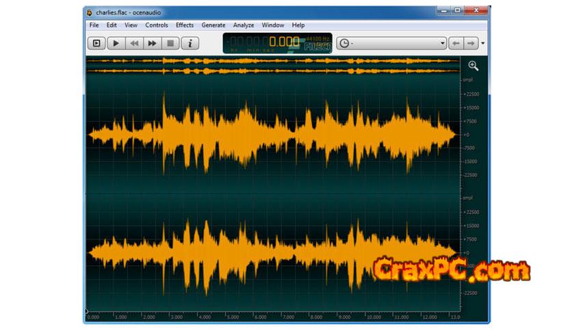Screen dimensions: 572x331
Task: Open the Analyze menu
Action: (x=244, y=25)
